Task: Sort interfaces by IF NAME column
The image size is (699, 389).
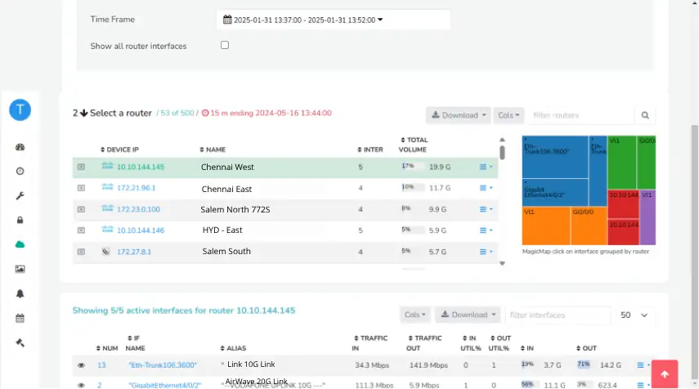Action: pyautogui.click(x=135, y=343)
